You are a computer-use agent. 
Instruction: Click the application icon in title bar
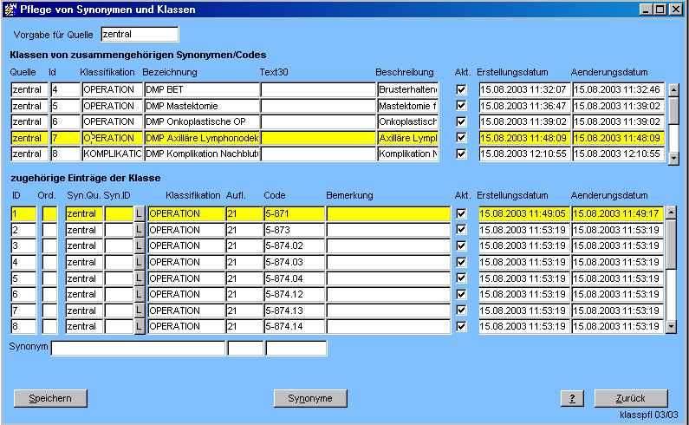tap(10, 10)
